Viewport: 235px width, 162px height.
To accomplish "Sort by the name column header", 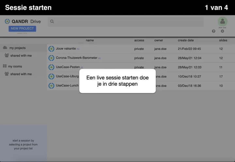I will pyautogui.click(x=90, y=40).
